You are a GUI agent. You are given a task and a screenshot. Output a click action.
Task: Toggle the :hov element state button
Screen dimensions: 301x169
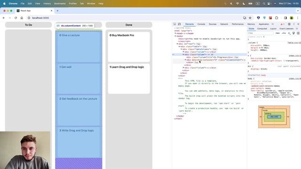pyautogui.click(x=277, y=33)
